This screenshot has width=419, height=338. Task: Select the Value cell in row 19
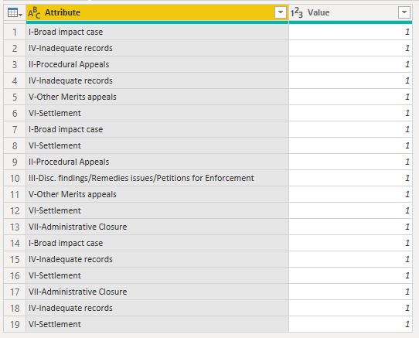[x=351, y=324]
